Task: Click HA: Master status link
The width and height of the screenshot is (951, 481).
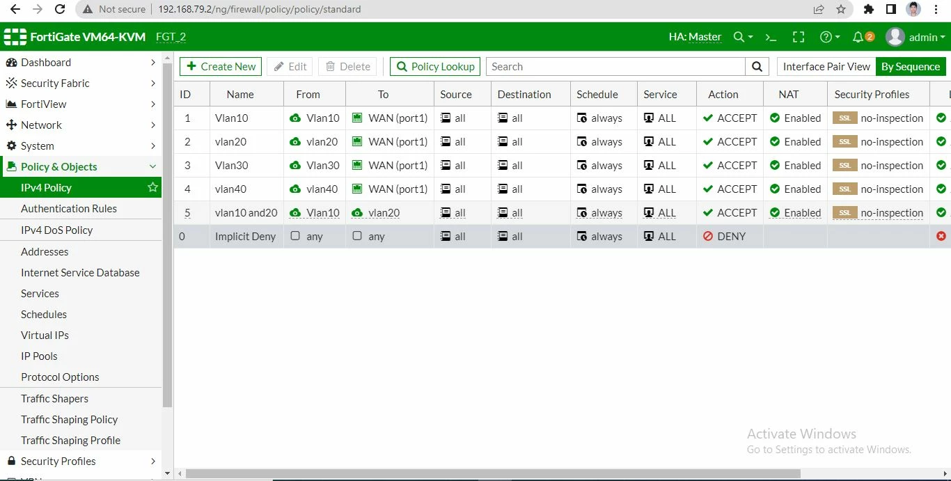Action: pos(695,37)
